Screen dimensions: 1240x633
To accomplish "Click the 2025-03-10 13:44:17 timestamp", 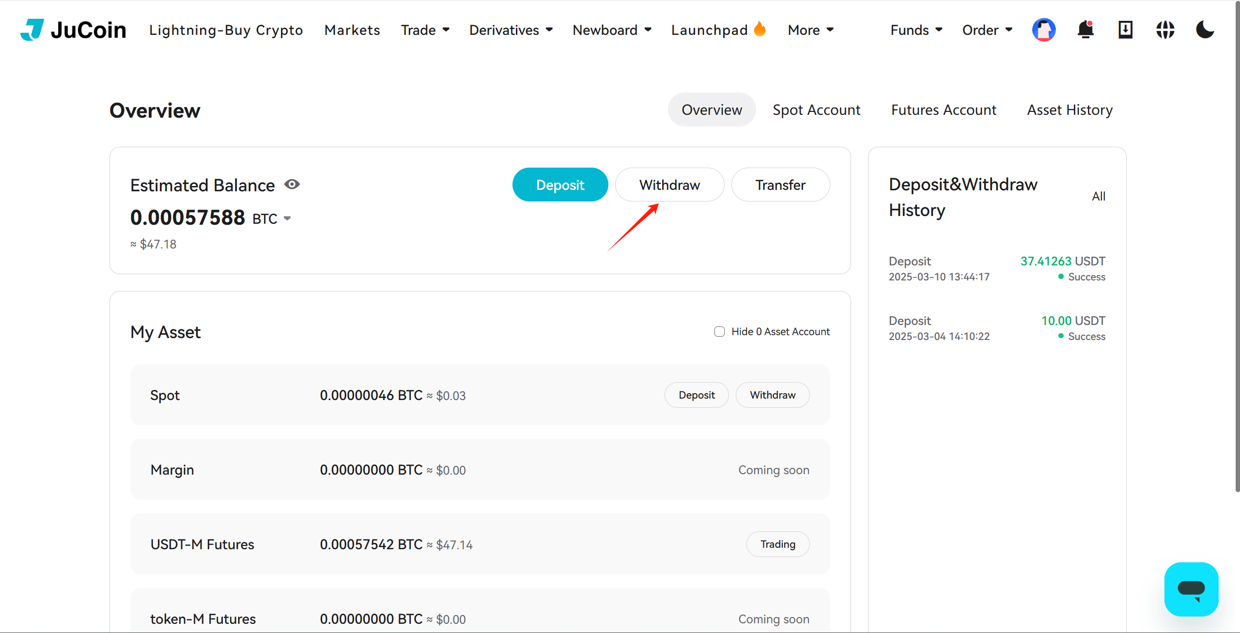I will pos(939,277).
